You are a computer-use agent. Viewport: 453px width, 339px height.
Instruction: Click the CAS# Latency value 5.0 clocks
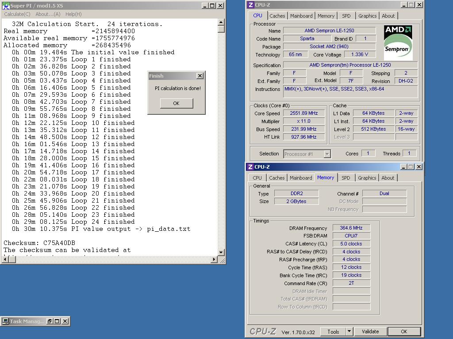click(351, 244)
